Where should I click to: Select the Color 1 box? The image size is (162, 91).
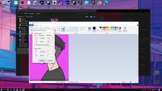94,29
